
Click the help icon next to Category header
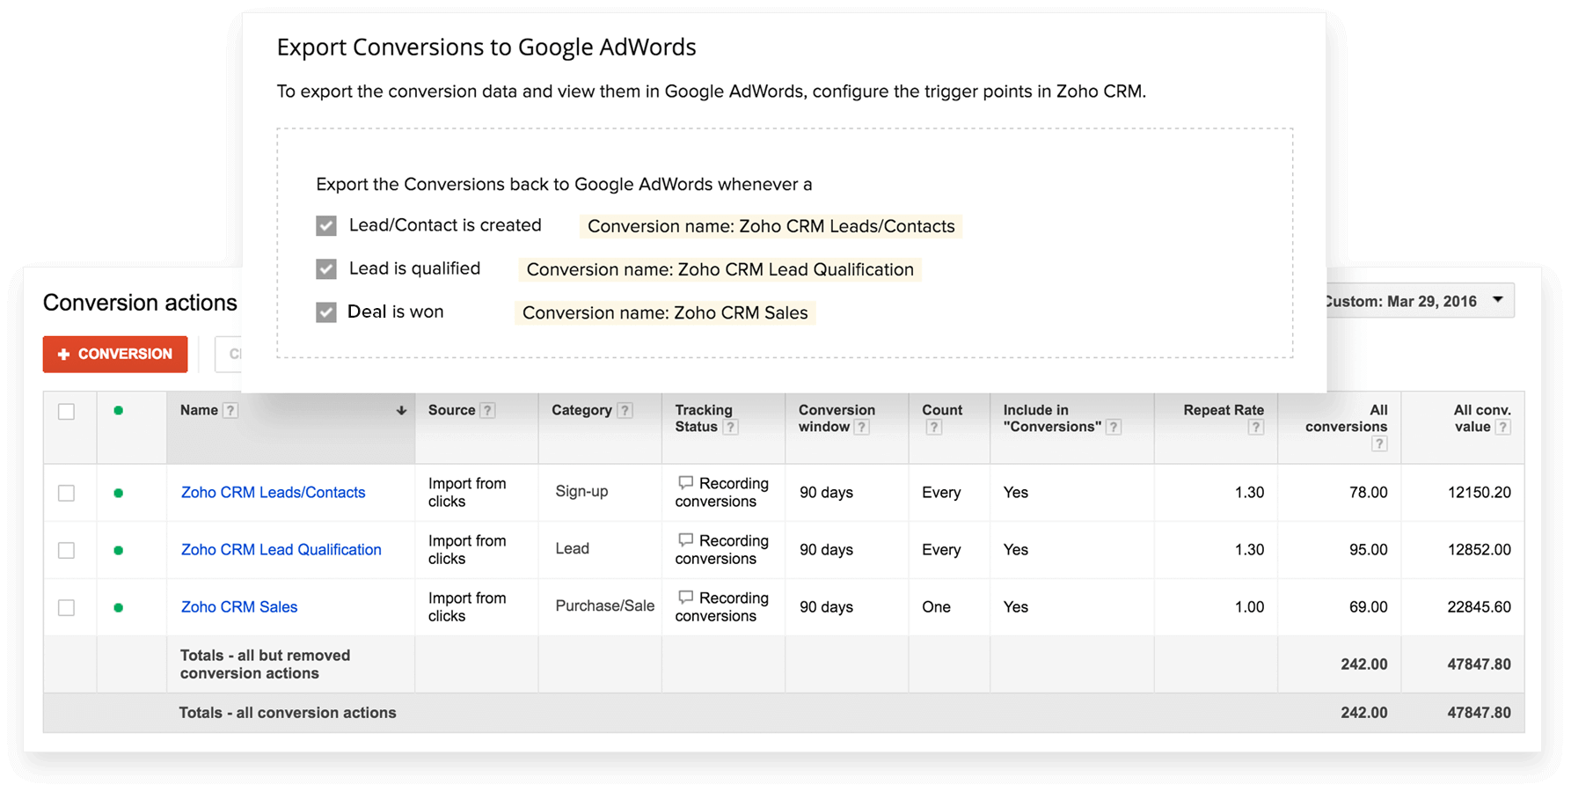tap(625, 410)
